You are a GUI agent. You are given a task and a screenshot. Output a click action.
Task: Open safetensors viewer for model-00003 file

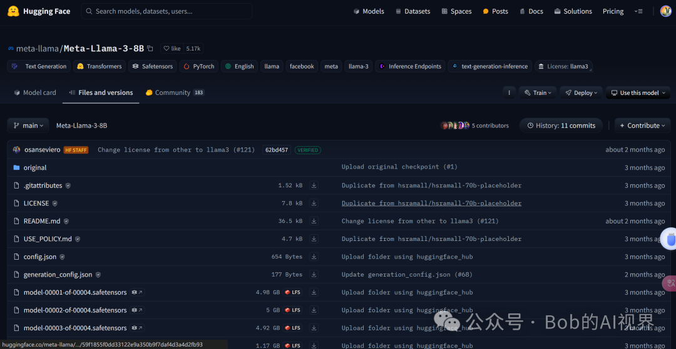pos(137,328)
